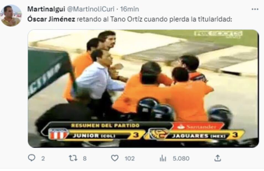Click the retweet count 8
This screenshot has height=171, width=264.
tap(85, 158)
